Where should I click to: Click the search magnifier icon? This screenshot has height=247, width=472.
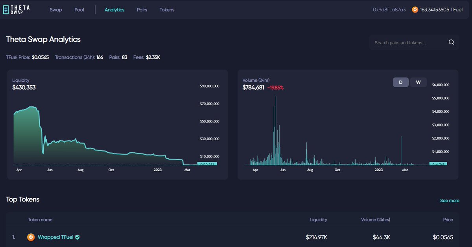tap(451, 42)
